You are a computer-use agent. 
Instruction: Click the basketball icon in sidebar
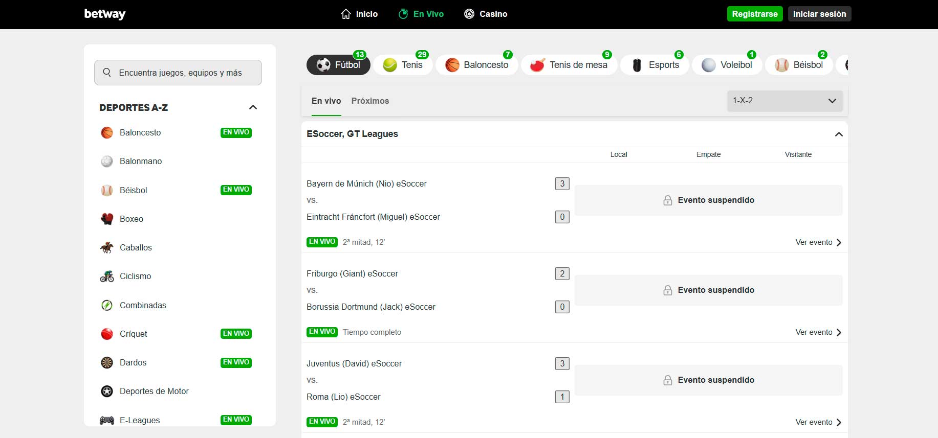point(107,133)
